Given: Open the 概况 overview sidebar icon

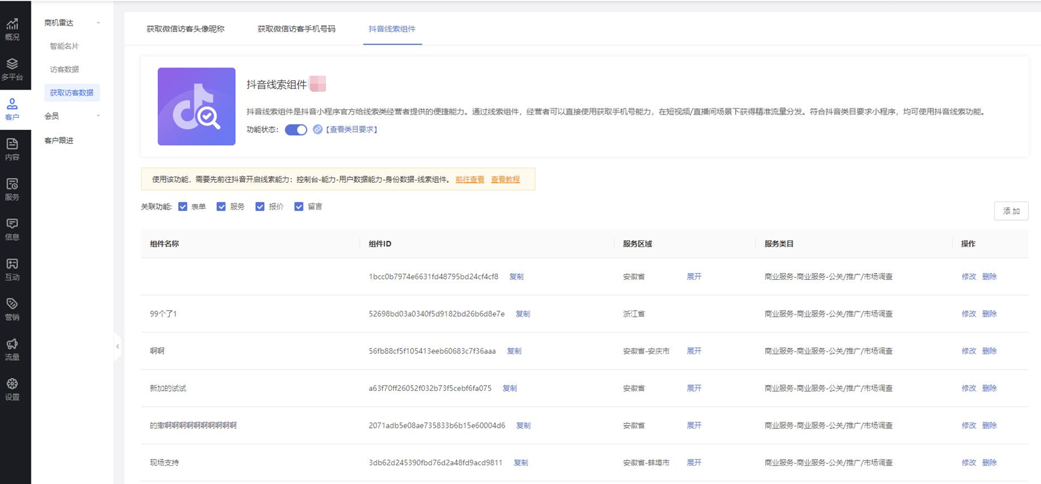Looking at the screenshot, I should (x=12, y=29).
